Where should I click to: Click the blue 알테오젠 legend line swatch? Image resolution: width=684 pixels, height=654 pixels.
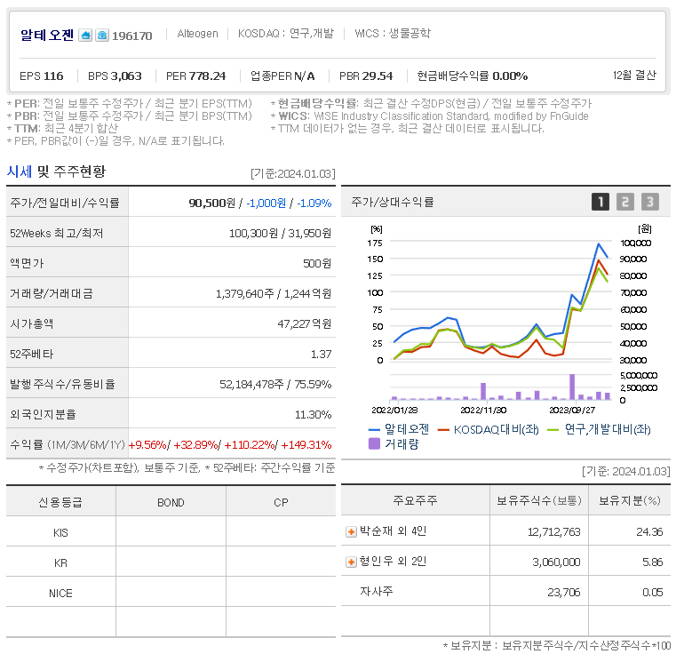(x=374, y=430)
